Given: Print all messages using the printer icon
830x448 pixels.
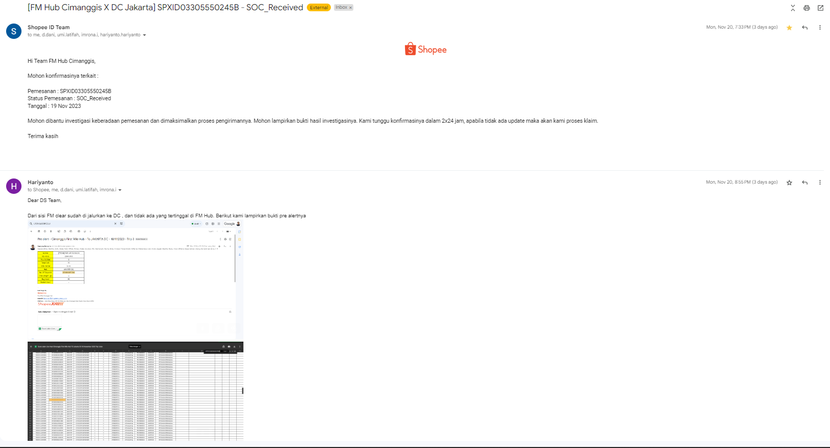Looking at the screenshot, I should (x=806, y=8).
